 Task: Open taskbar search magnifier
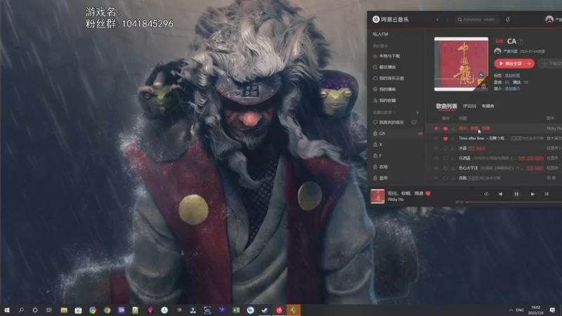point(21,310)
